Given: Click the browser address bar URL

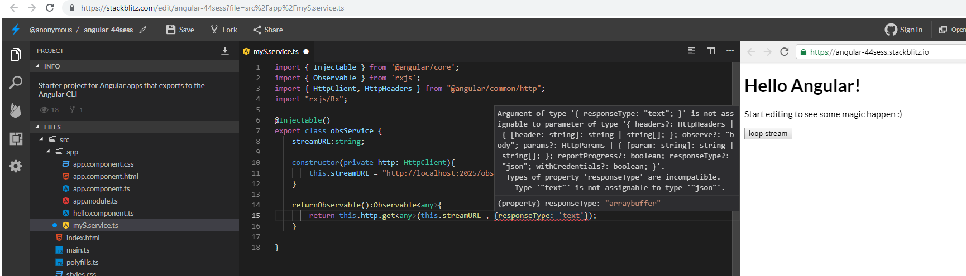Looking at the screenshot, I should coord(212,8).
